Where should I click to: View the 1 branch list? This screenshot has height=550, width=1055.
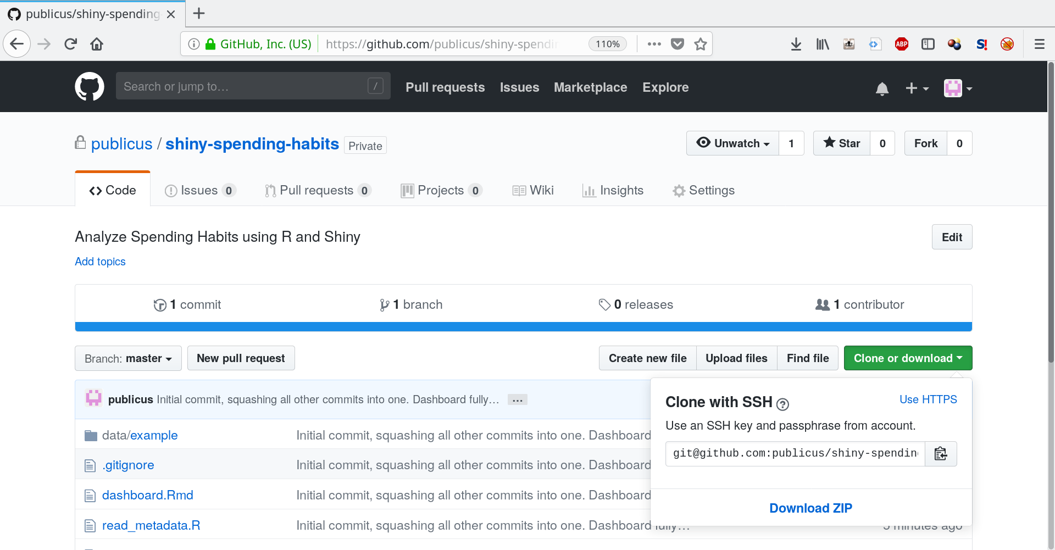tap(411, 304)
